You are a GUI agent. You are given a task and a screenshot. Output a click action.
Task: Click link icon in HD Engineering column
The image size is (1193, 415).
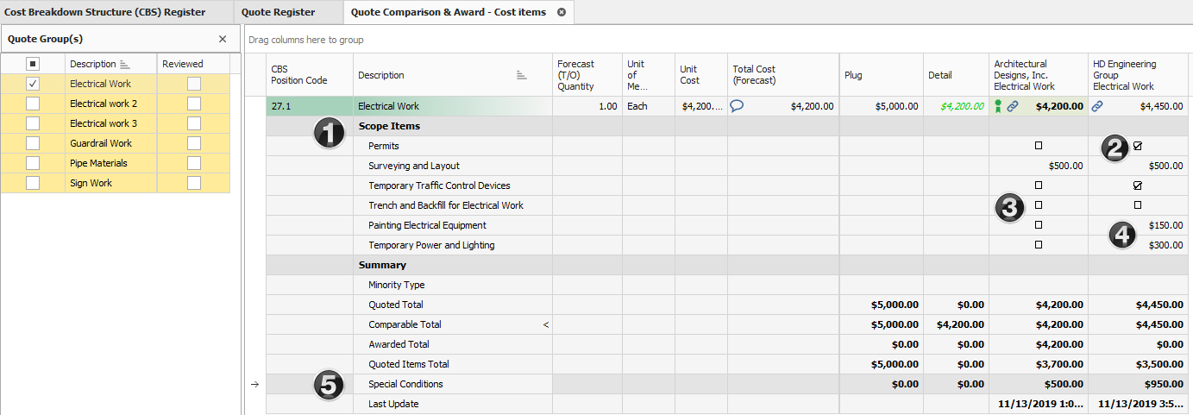pyautogui.click(x=1097, y=106)
